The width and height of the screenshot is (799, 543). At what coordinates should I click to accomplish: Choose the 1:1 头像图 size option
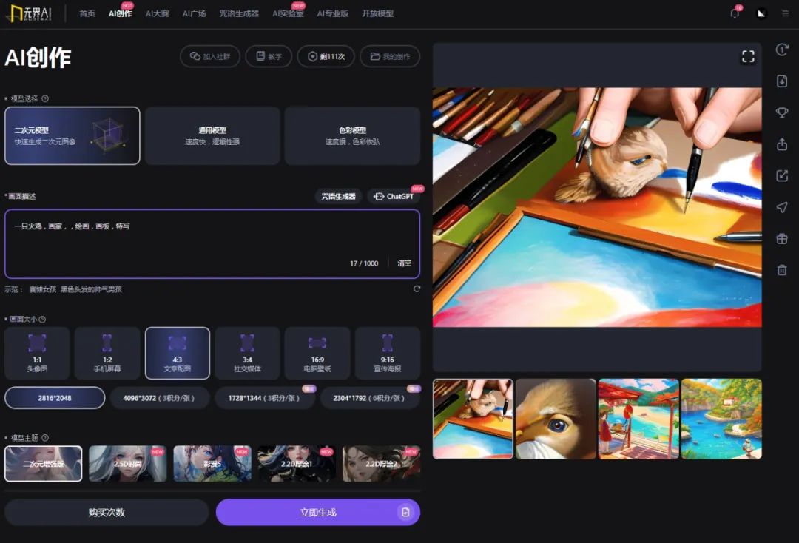[x=37, y=353]
